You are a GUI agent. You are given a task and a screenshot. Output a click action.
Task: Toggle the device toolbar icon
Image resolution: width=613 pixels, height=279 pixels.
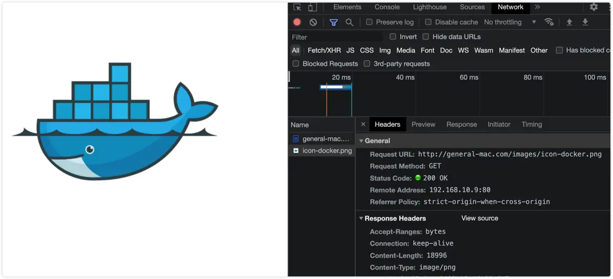click(x=312, y=7)
